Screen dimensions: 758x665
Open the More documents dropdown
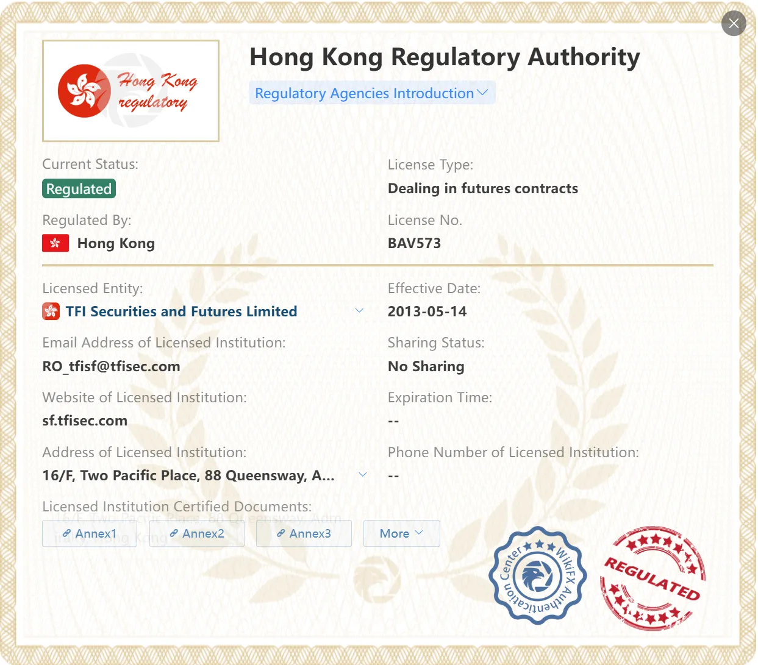[402, 533]
